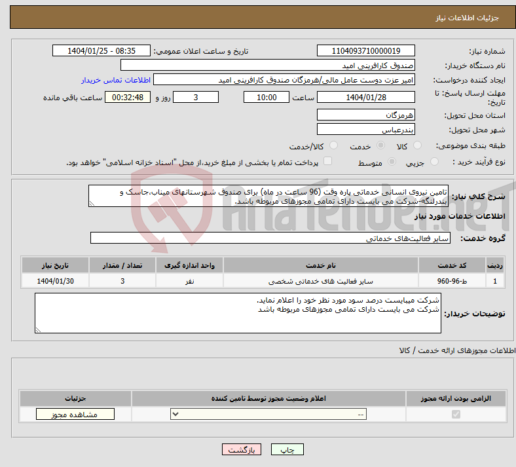The width and height of the screenshot is (516, 467).
Task: Click the چاپ print button
Action: (x=287, y=449)
